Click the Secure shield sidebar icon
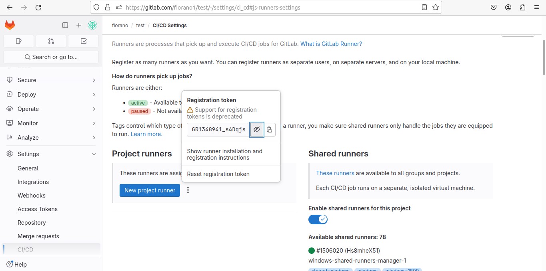Viewport: 546px width, 271px height. point(10,80)
